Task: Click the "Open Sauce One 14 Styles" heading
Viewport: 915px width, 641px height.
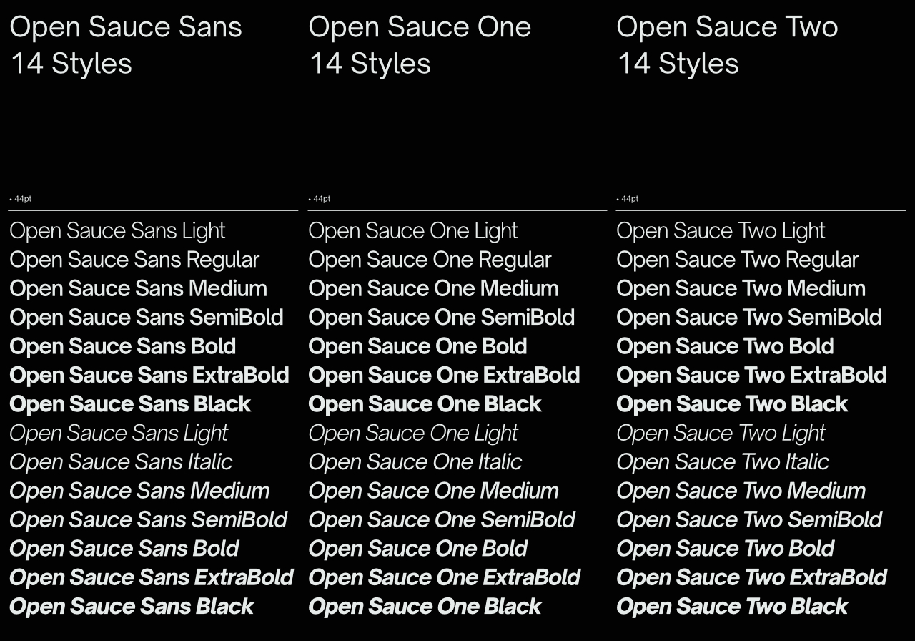Action: [420, 45]
